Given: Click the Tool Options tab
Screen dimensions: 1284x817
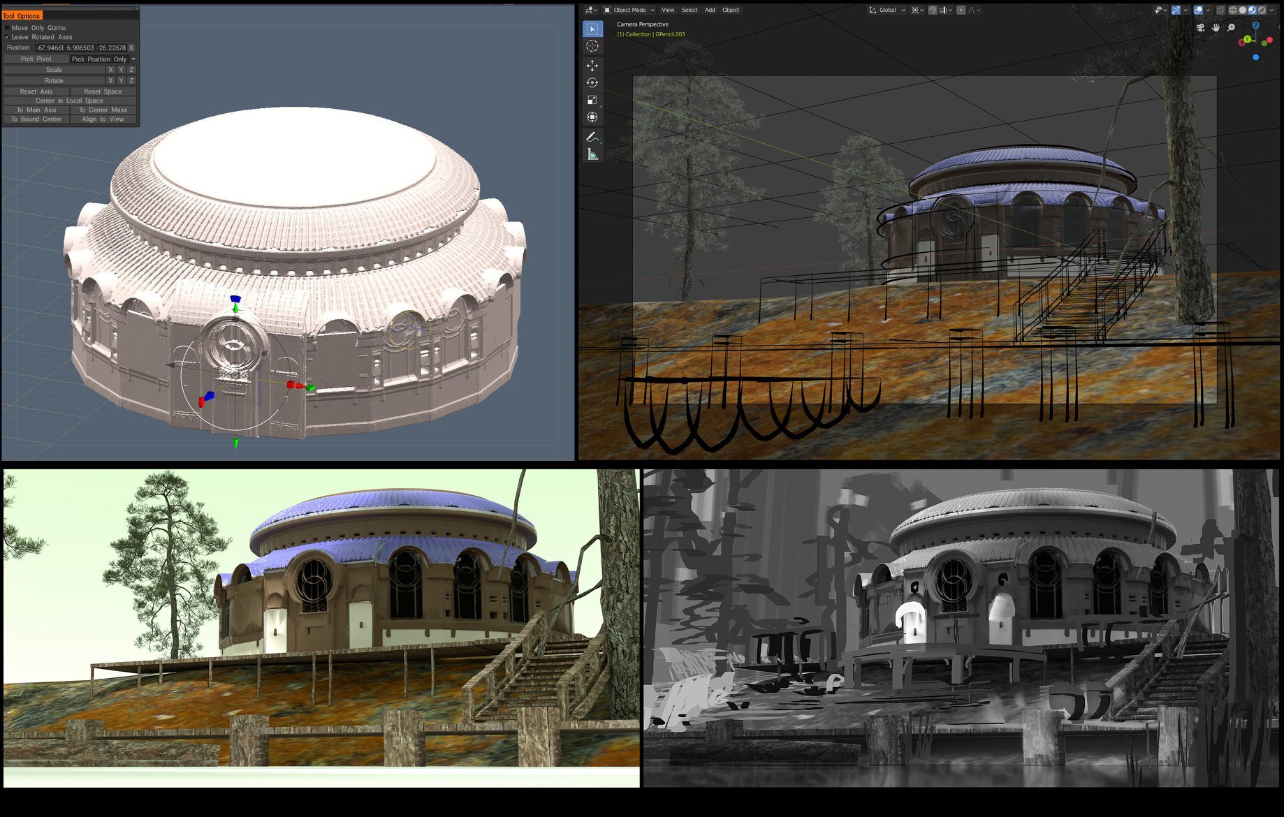Looking at the screenshot, I should [x=22, y=15].
